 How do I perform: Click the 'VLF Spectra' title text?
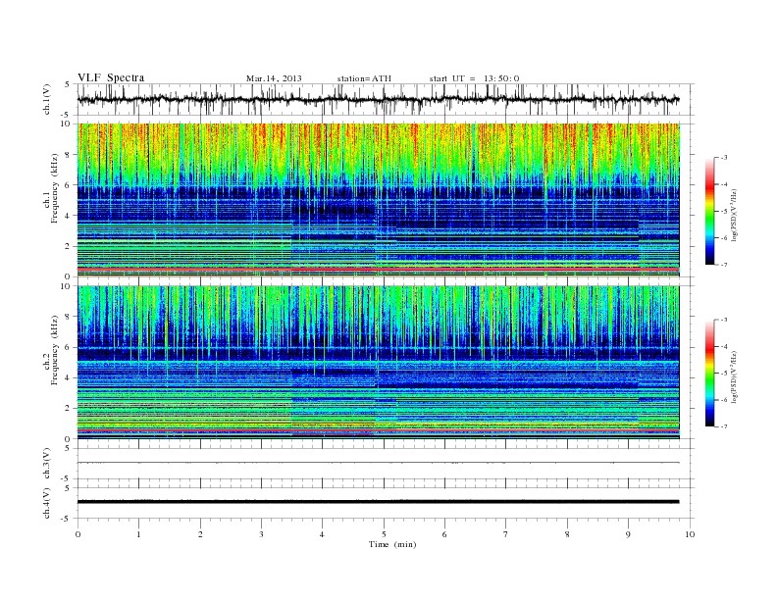click(111, 77)
